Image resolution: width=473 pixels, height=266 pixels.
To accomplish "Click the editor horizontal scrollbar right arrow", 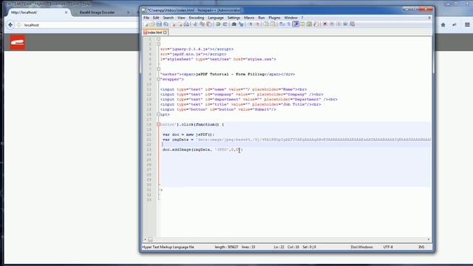I will pos(429,239).
